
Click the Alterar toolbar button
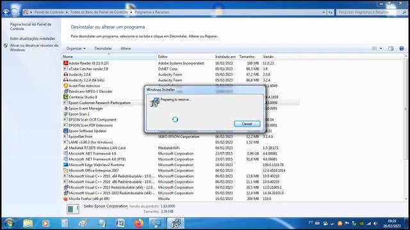point(126,49)
